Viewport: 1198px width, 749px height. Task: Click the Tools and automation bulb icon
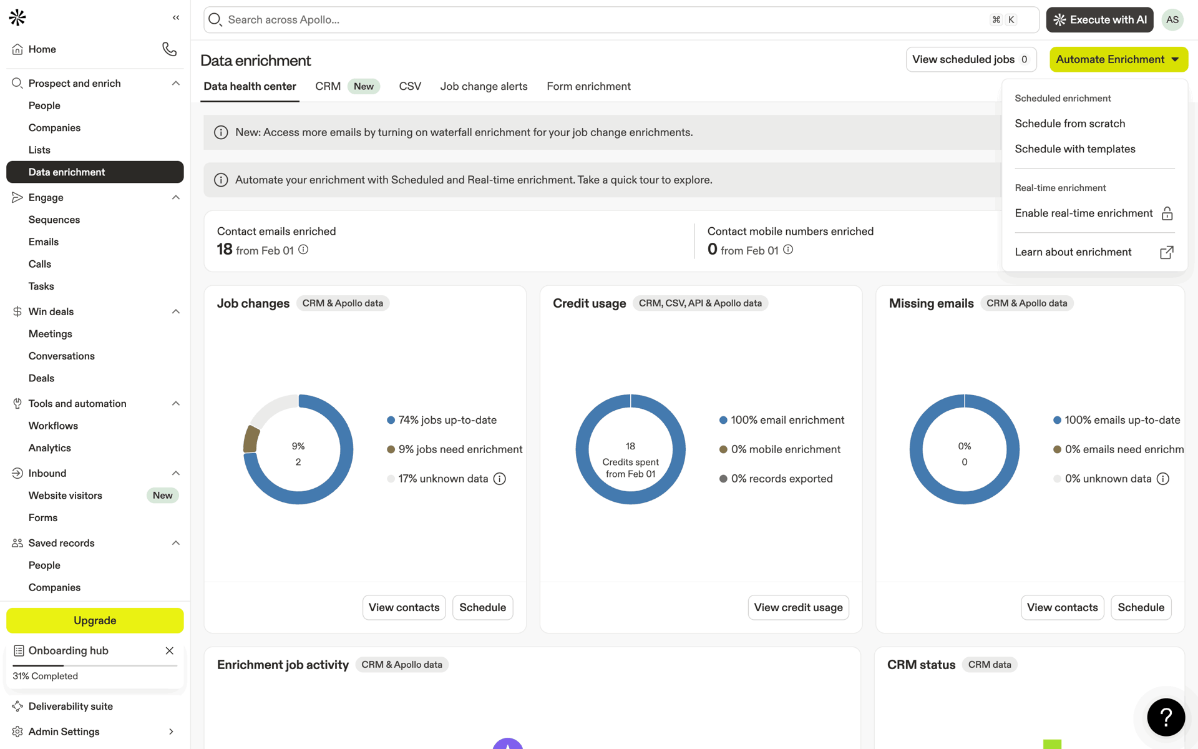coord(17,403)
